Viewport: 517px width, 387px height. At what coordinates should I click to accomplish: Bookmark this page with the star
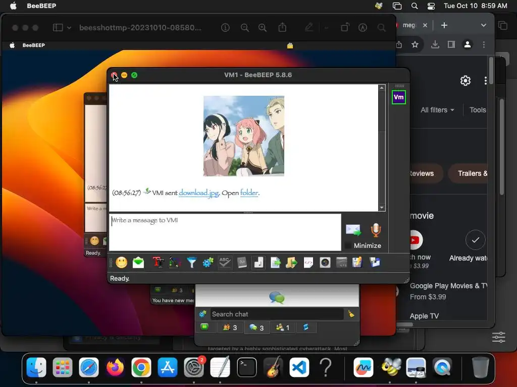point(415,44)
